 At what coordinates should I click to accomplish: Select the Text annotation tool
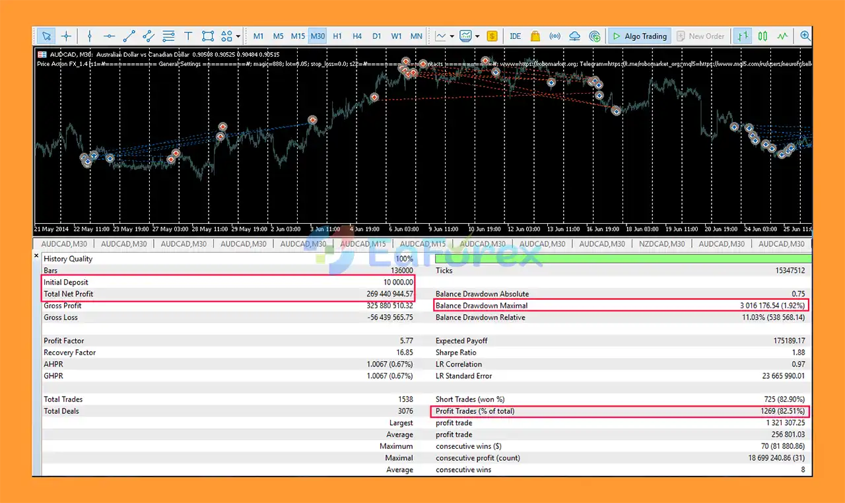188,36
